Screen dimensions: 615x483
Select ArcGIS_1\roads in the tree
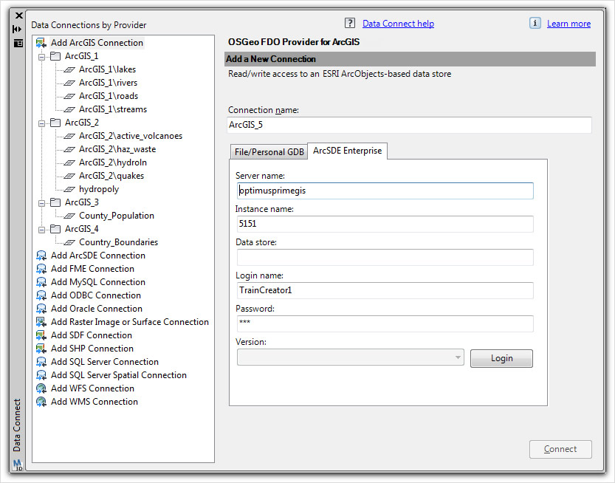(x=109, y=96)
